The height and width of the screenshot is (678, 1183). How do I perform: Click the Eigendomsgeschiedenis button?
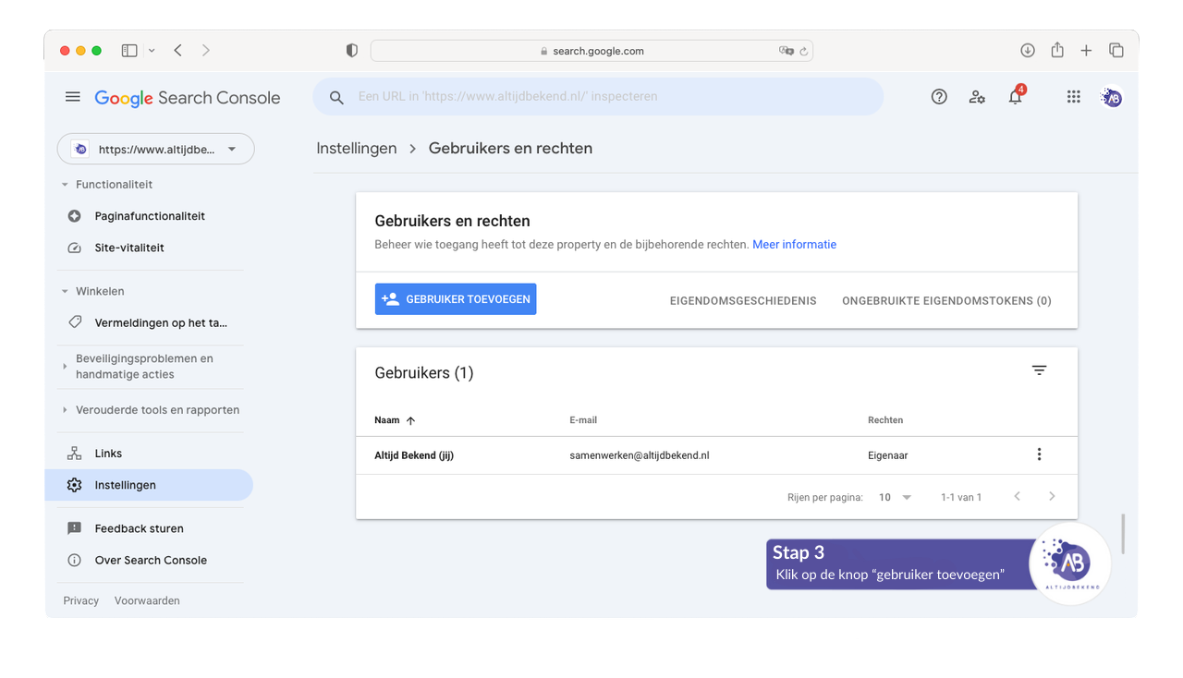743,300
